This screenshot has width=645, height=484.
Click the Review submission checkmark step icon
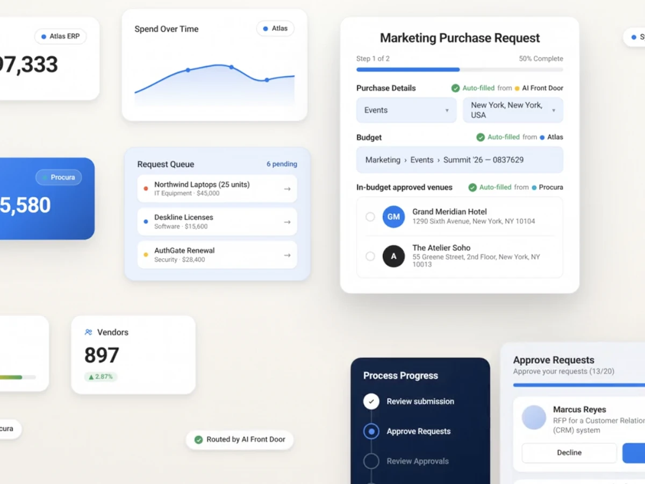pos(371,401)
